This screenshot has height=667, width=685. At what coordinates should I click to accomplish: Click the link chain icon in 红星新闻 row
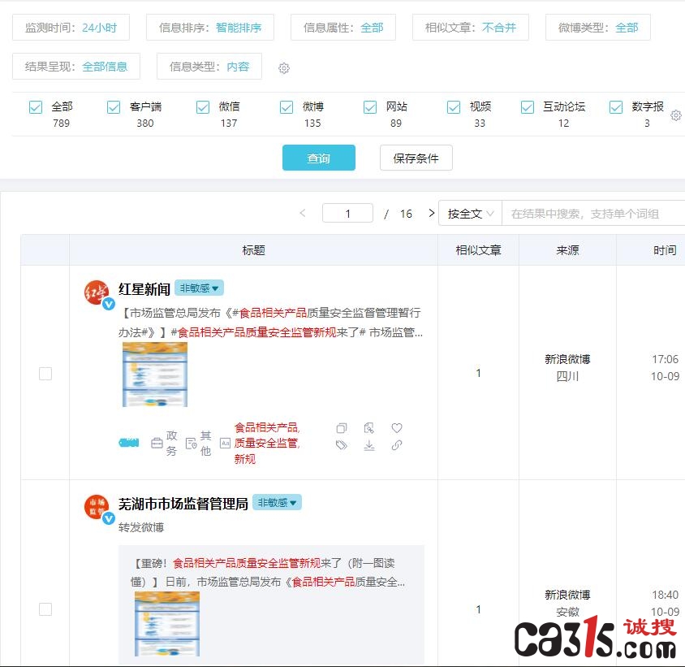coord(397,445)
